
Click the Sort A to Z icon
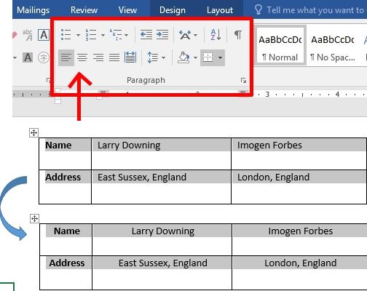coord(216,35)
